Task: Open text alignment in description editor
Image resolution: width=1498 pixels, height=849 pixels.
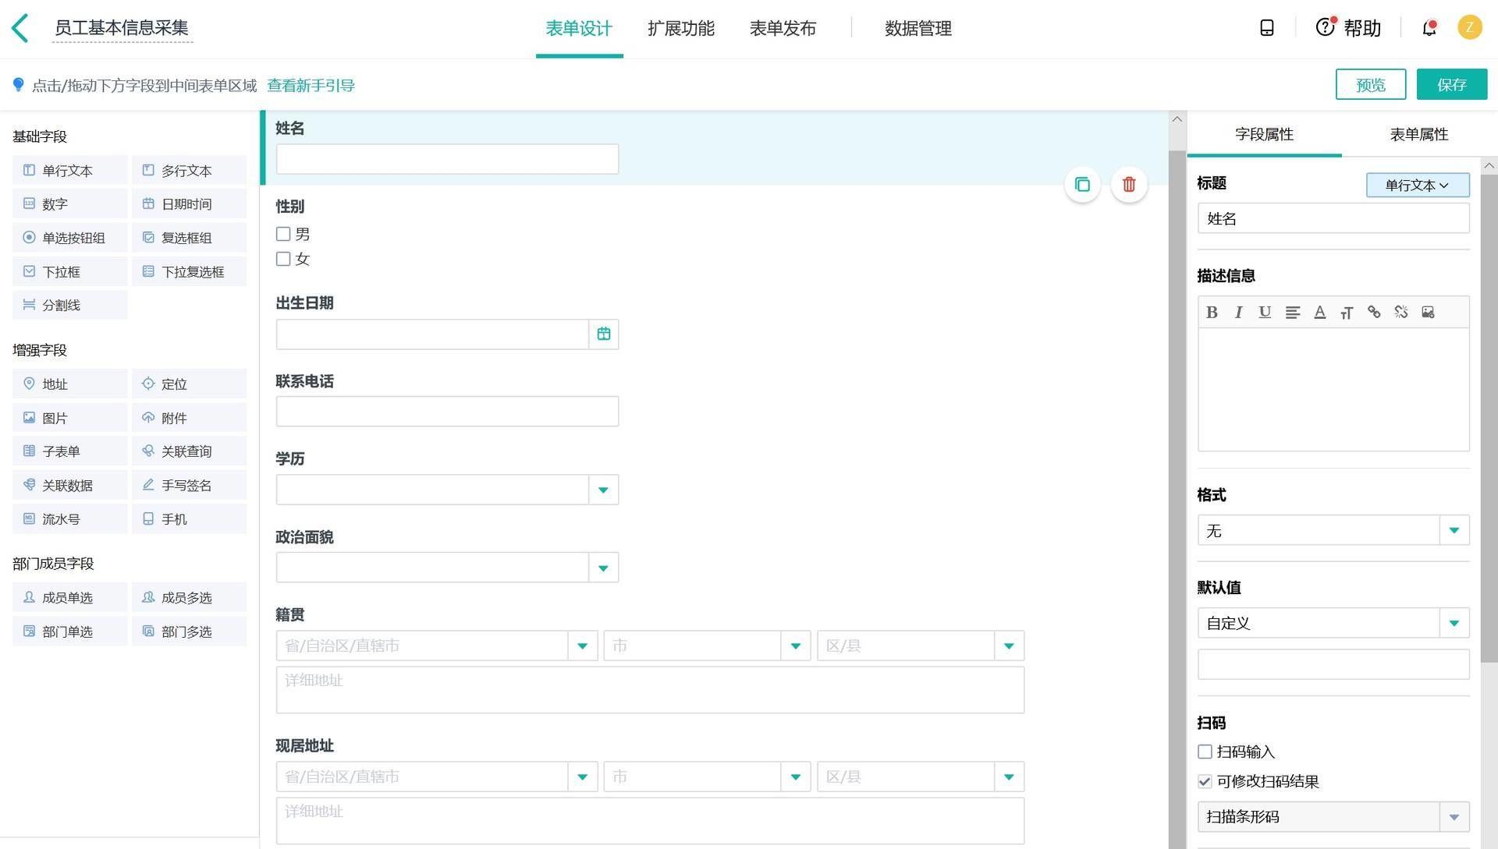Action: point(1292,312)
